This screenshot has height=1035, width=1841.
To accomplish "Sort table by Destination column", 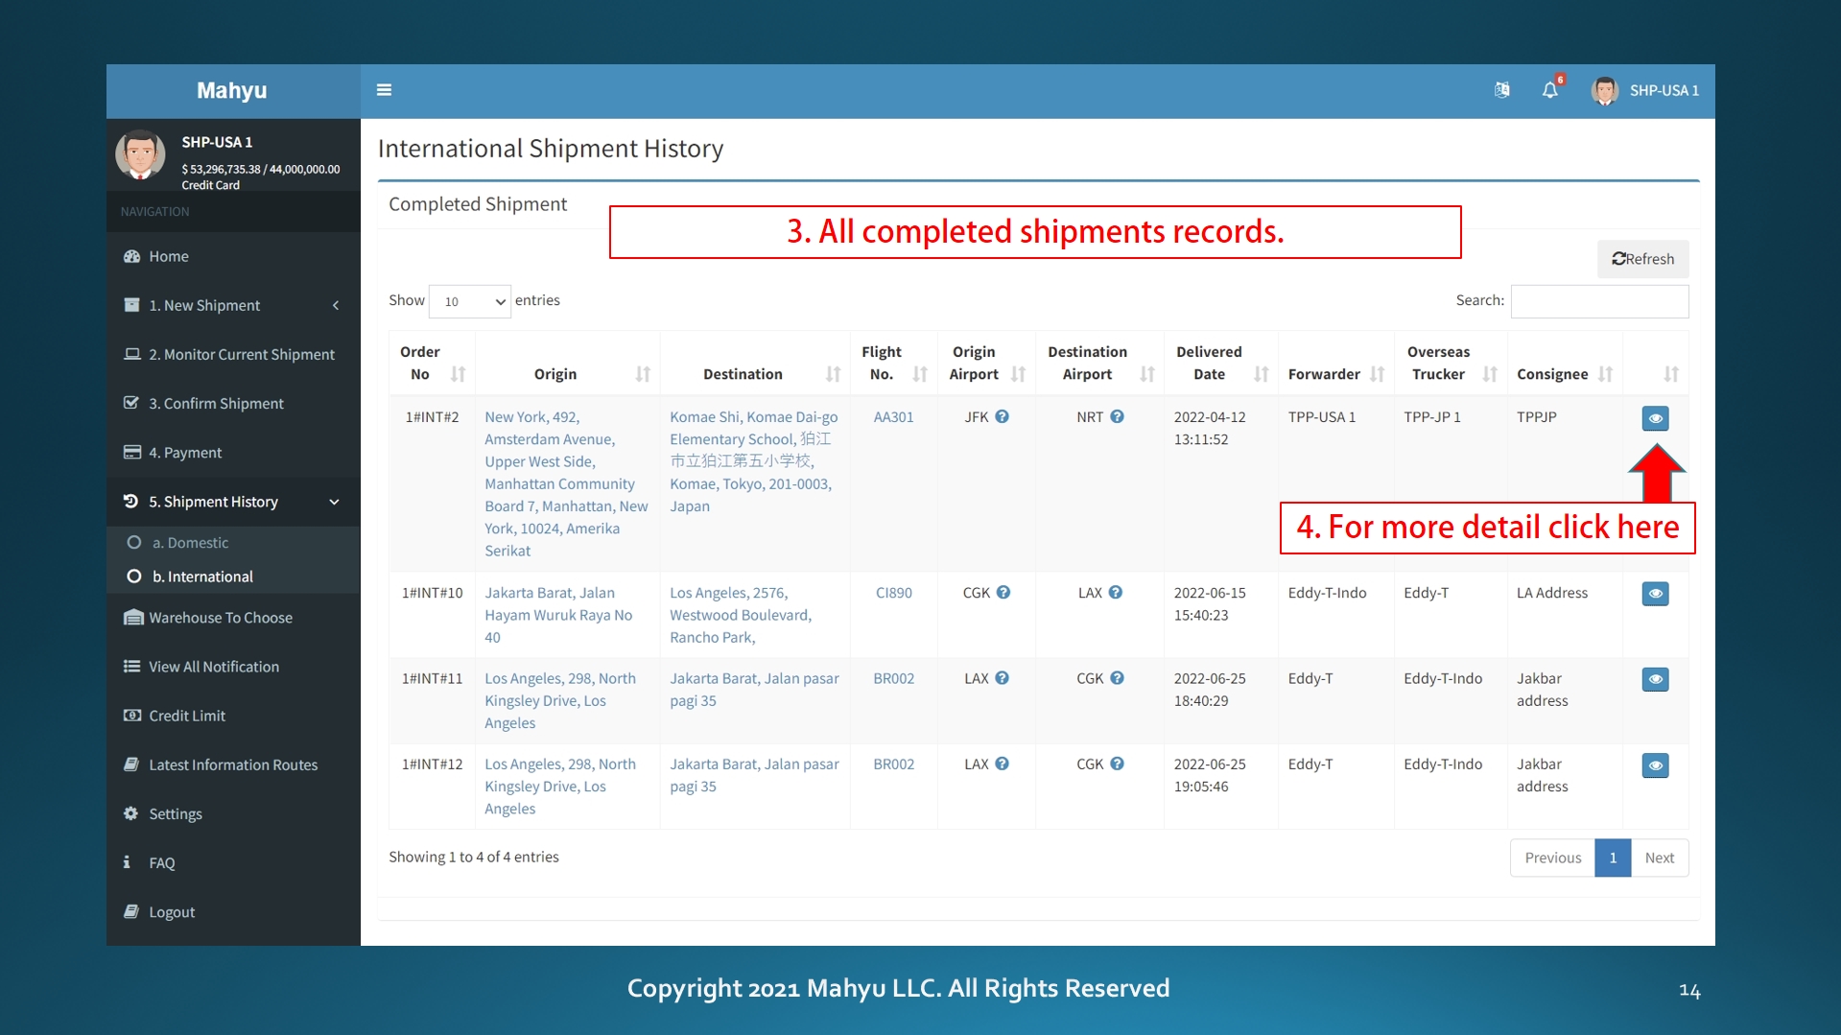I will pos(755,363).
